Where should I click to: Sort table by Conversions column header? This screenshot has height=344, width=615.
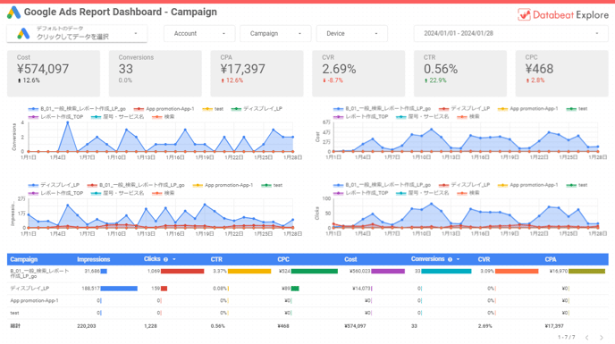click(428, 259)
